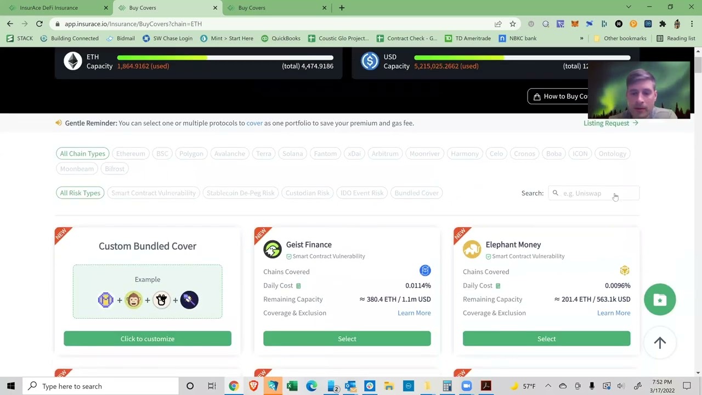Click the search magnifier icon
Image resolution: width=702 pixels, height=395 pixels.
[x=556, y=193]
